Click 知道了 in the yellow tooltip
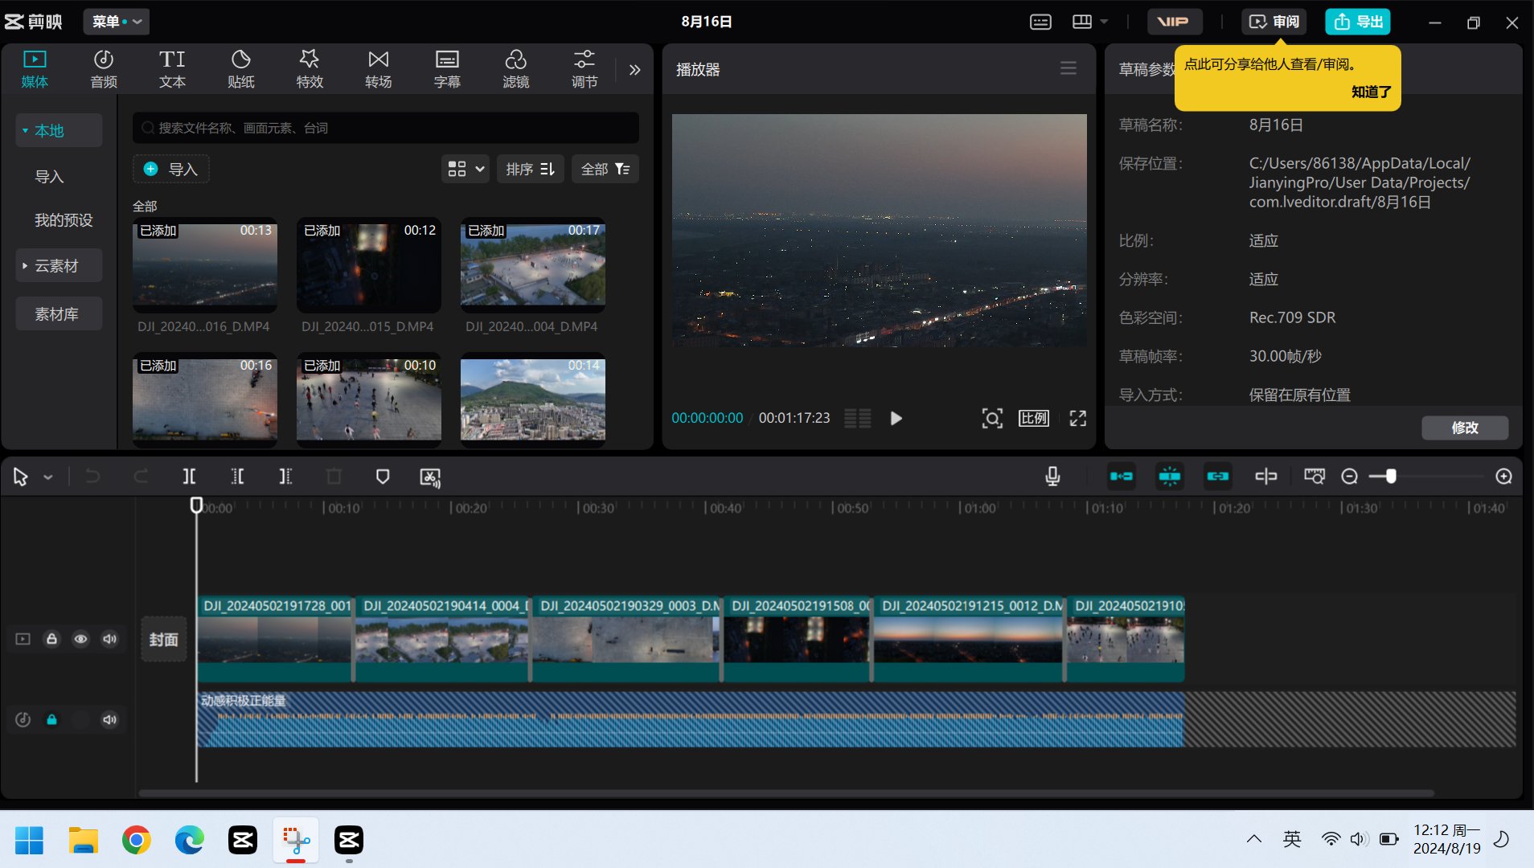The height and width of the screenshot is (868, 1534). [1371, 92]
